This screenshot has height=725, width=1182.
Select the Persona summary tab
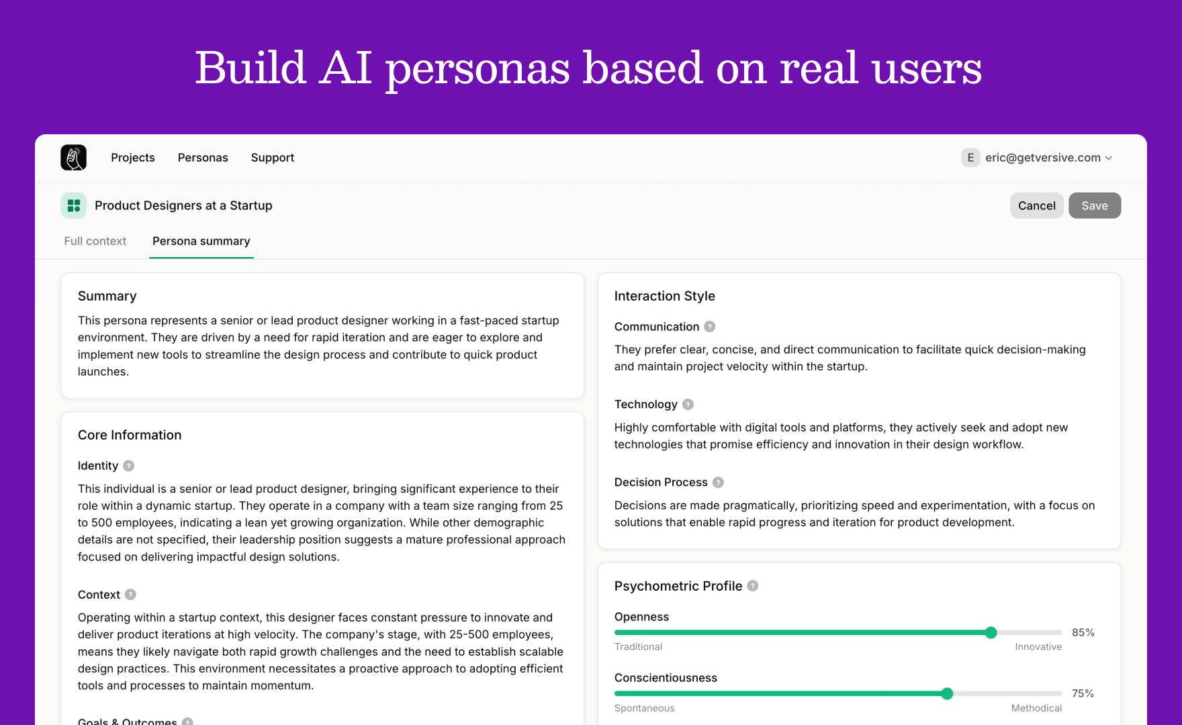[201, 241]
